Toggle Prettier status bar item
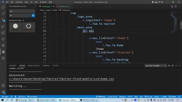 coord(172,97)
